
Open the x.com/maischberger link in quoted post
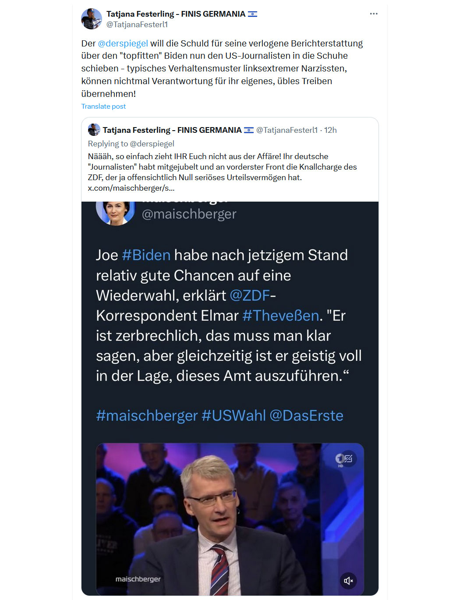(x=131, y=188)
